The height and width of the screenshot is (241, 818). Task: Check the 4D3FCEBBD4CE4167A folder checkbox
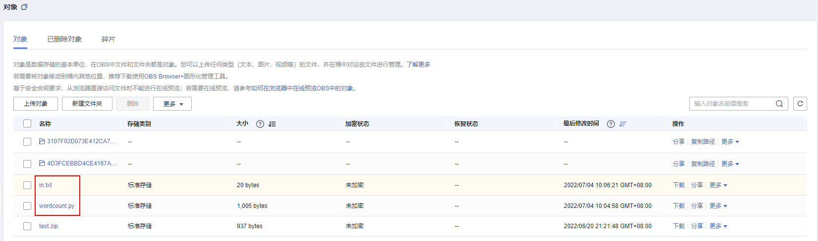pos(27,164)
